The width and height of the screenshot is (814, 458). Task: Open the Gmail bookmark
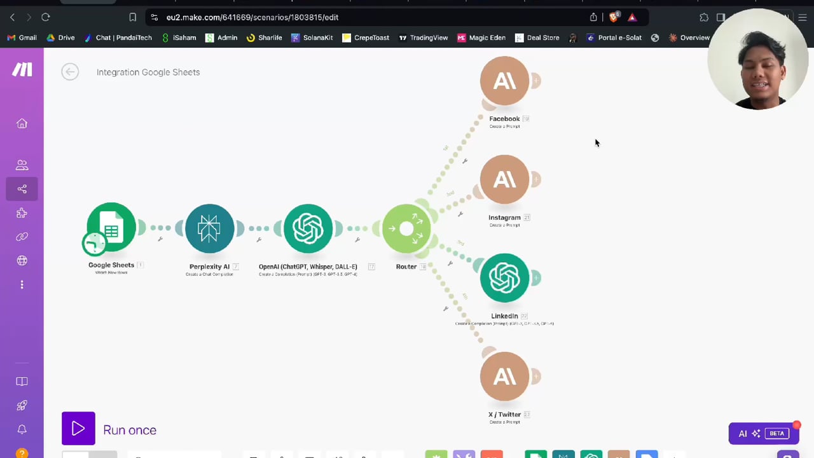[x=22, y=38]
